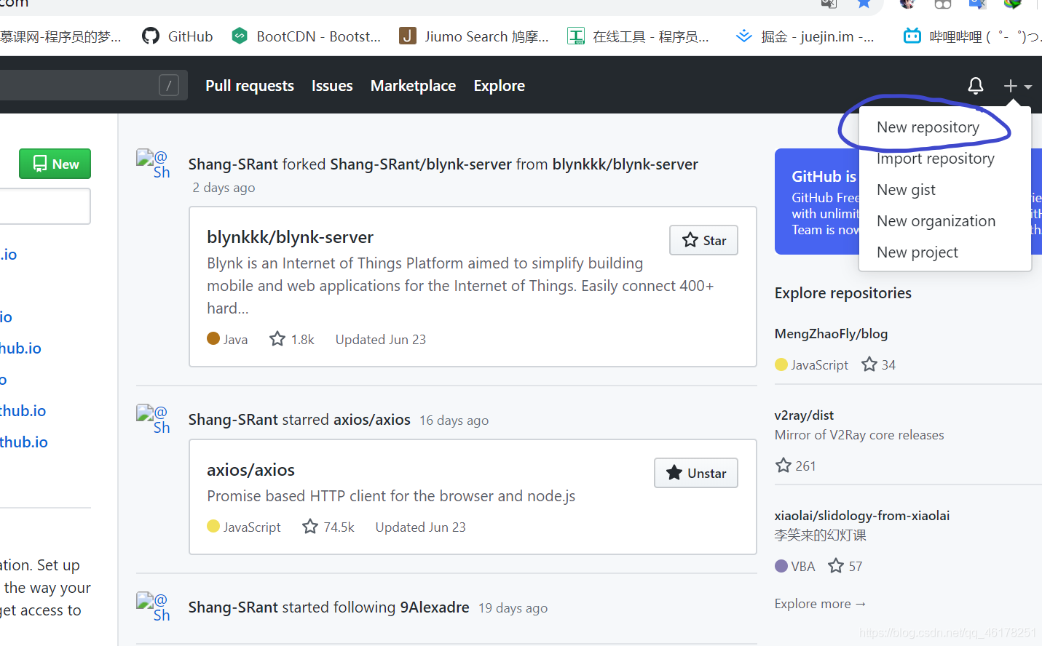Open GitHub bookmark in bookmarks bar
The width and height of the screenshot is (1042, 646).
(178, 36)
